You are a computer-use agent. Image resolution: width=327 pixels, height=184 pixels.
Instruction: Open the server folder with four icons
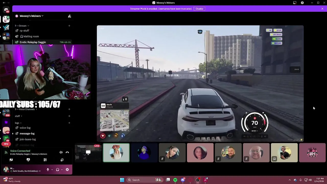coord(6,36)
